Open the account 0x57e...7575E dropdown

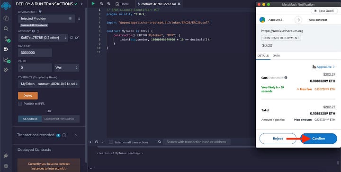(43, 38)
